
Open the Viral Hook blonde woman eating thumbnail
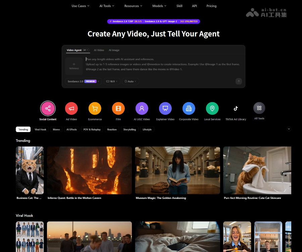coord(237,237)
